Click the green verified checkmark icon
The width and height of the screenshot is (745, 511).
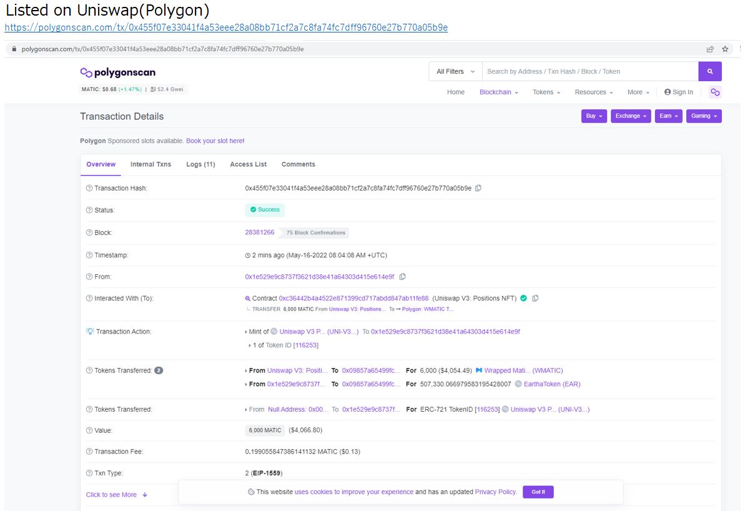(523, 298)
